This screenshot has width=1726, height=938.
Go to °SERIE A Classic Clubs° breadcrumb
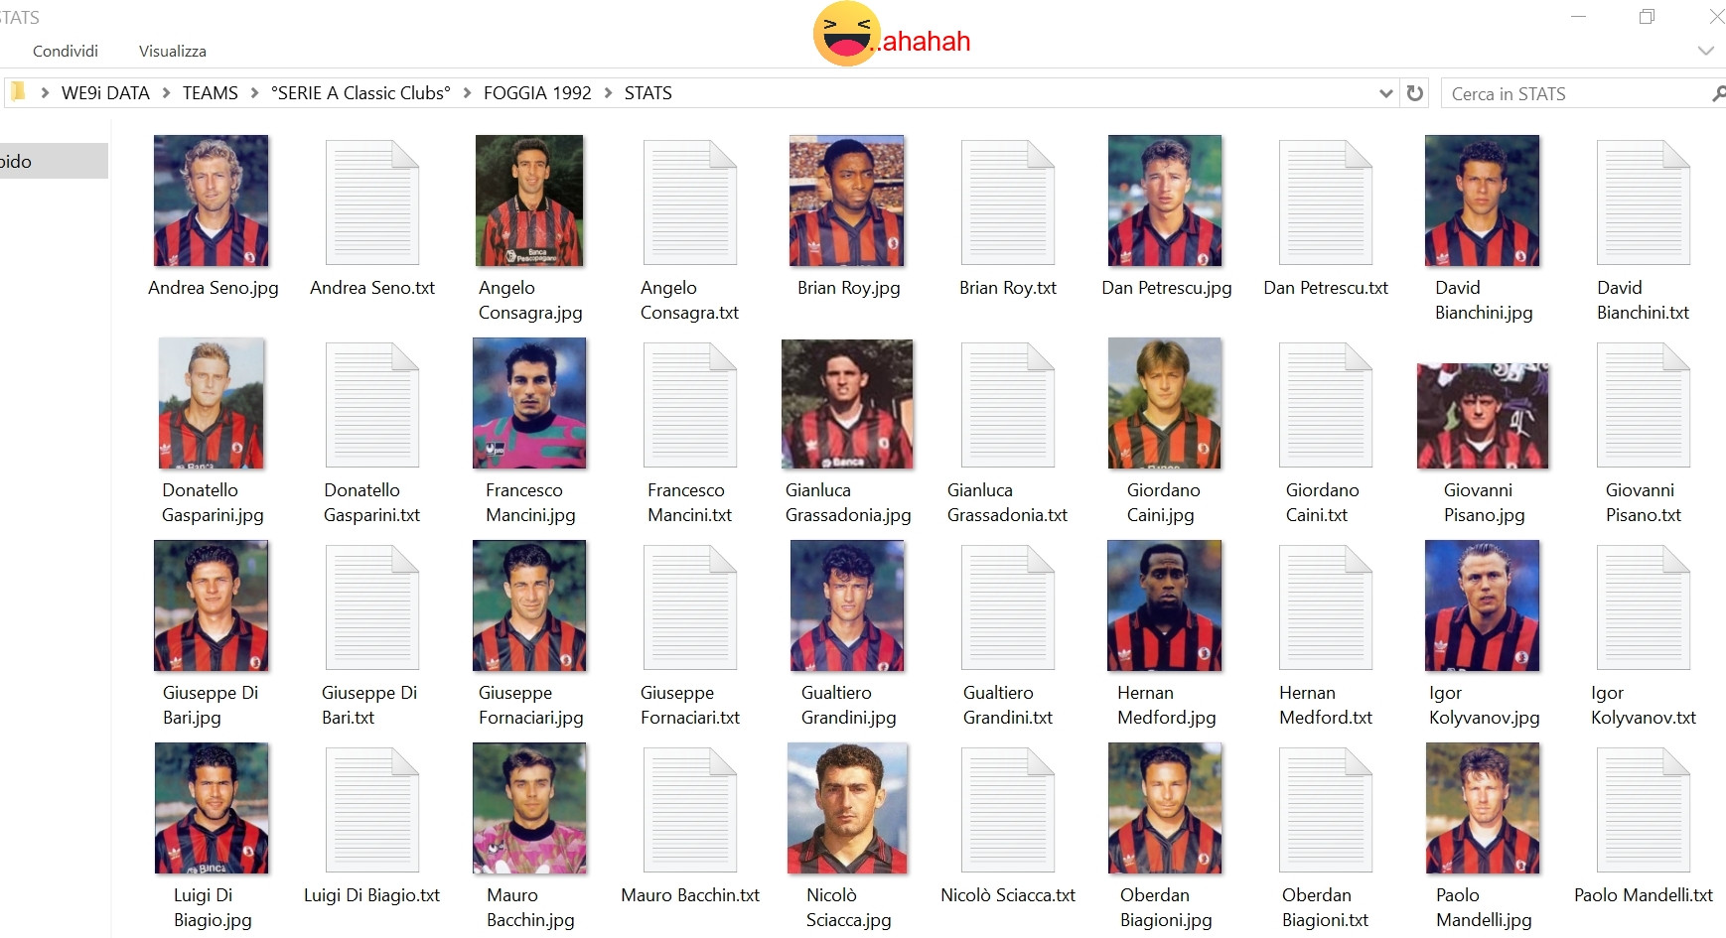(360, 93)
